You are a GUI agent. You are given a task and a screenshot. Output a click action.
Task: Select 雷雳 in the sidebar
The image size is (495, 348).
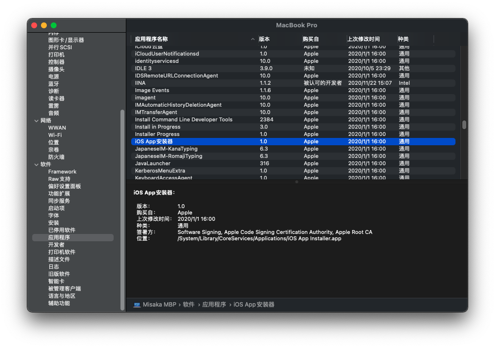point(53,106)
